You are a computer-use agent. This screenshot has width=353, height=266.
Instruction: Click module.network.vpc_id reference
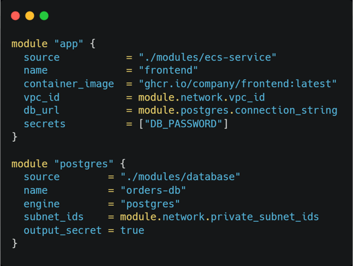coord(202,98)
